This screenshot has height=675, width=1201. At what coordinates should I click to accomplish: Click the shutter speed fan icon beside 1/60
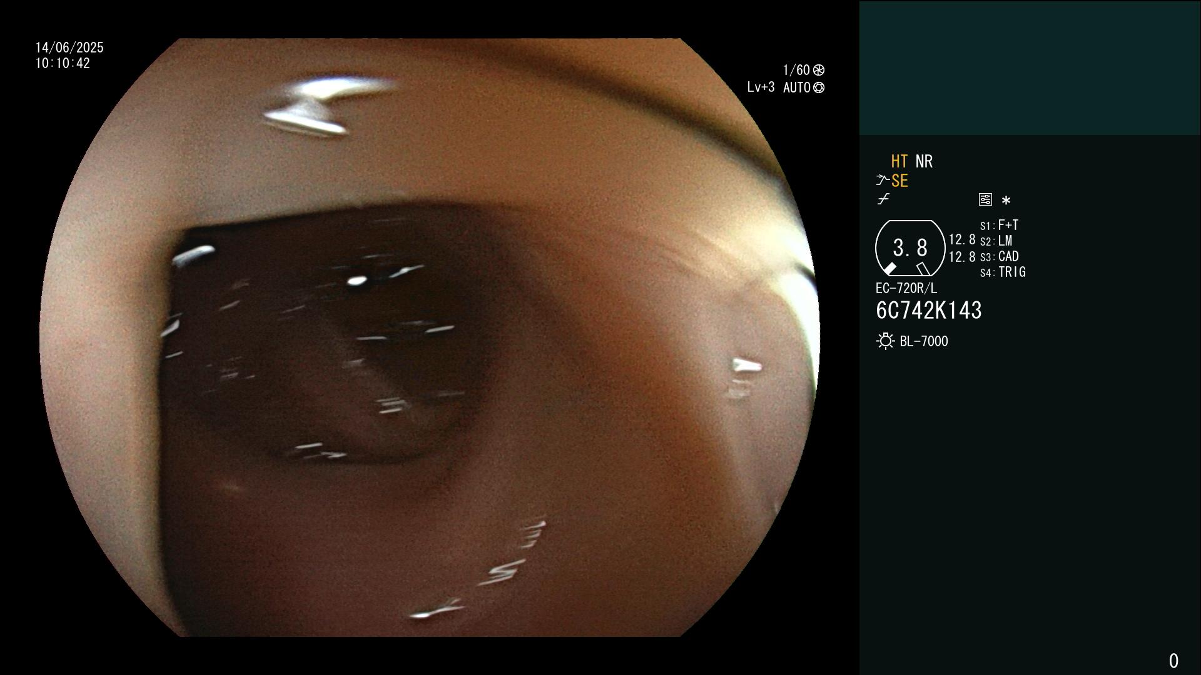coord(819,70)
